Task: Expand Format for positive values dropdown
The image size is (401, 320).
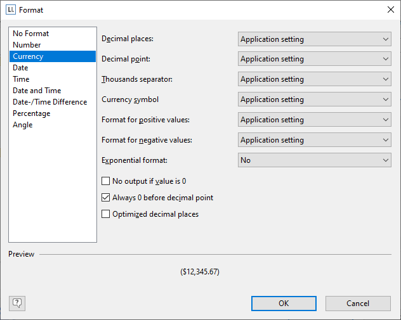Action: 314,120
